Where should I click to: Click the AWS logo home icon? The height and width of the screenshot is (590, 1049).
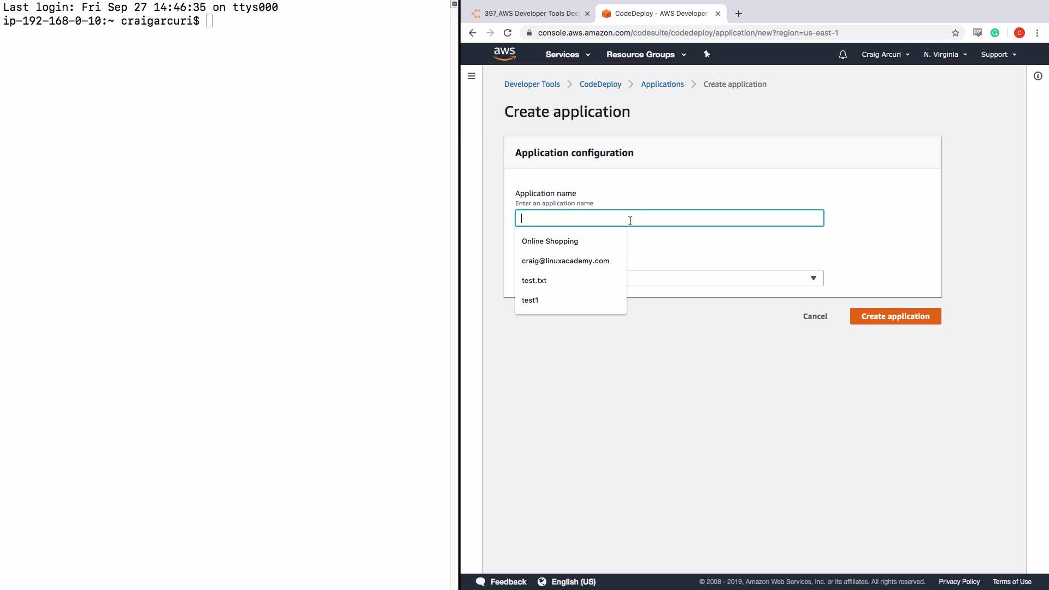[504, 54]
